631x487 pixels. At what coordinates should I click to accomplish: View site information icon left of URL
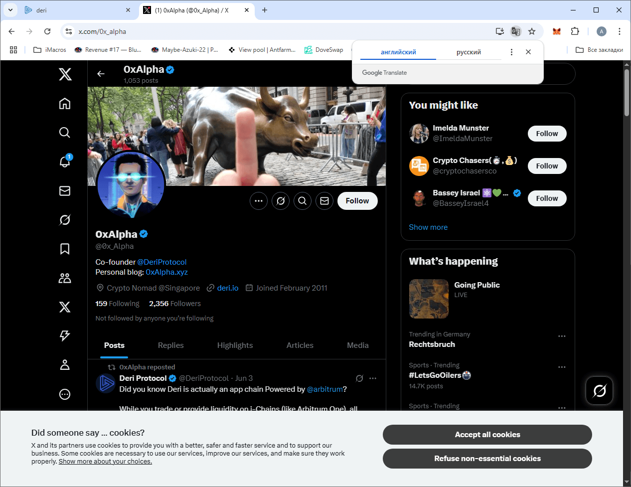click(x=69, y=31)
